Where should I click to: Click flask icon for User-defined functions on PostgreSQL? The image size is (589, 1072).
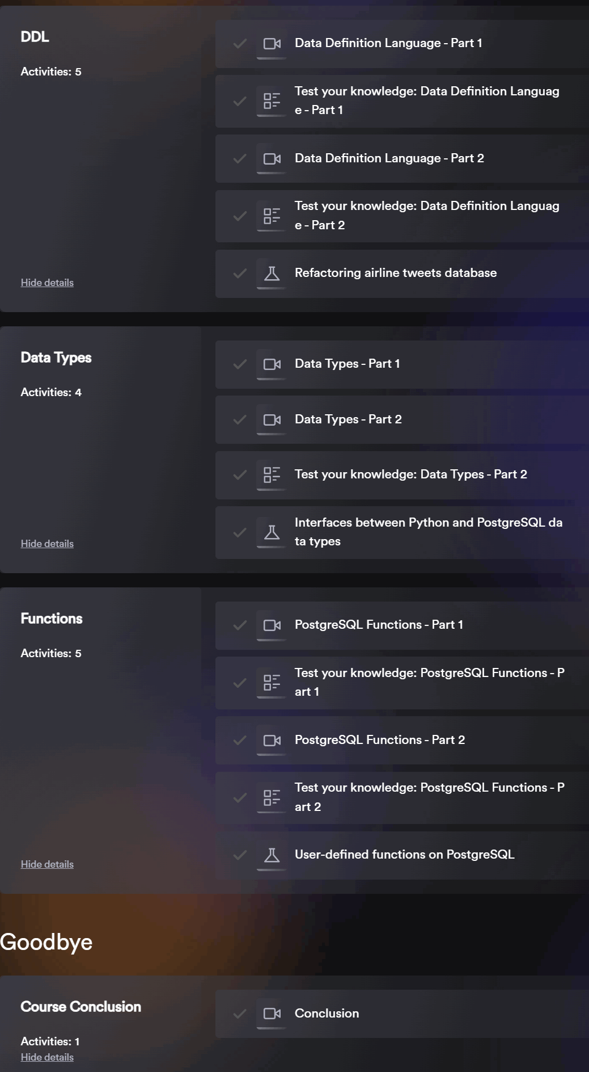coord(272,855)
